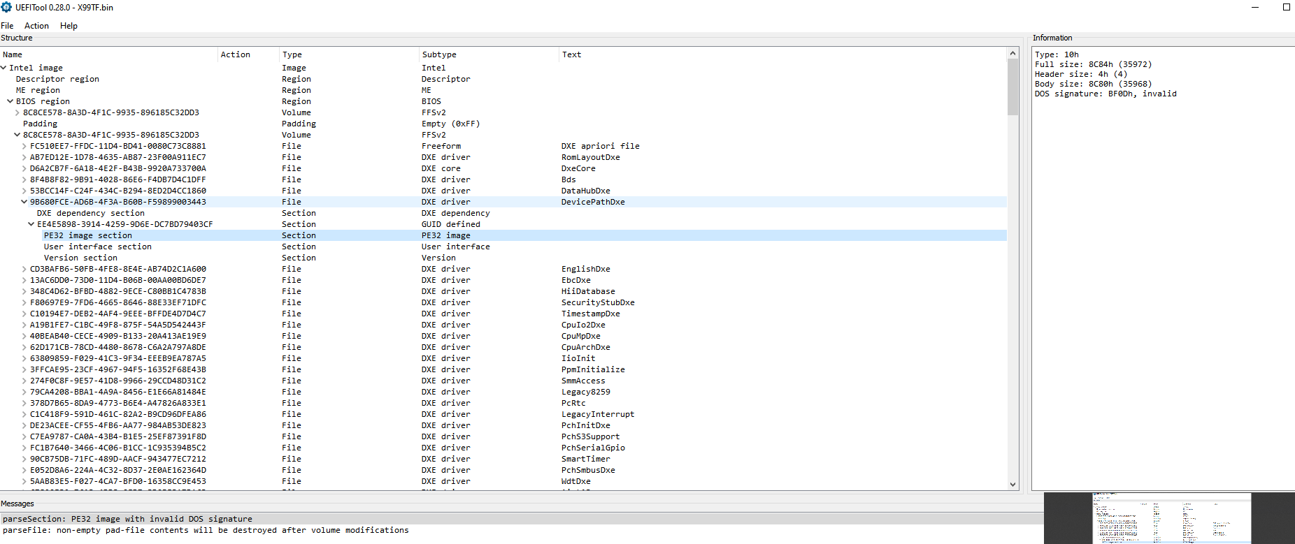Click the UEFITool app icon in title bar
This screenshot has width=1295, height=544.
pyautogui.click(x=6, y=7)
